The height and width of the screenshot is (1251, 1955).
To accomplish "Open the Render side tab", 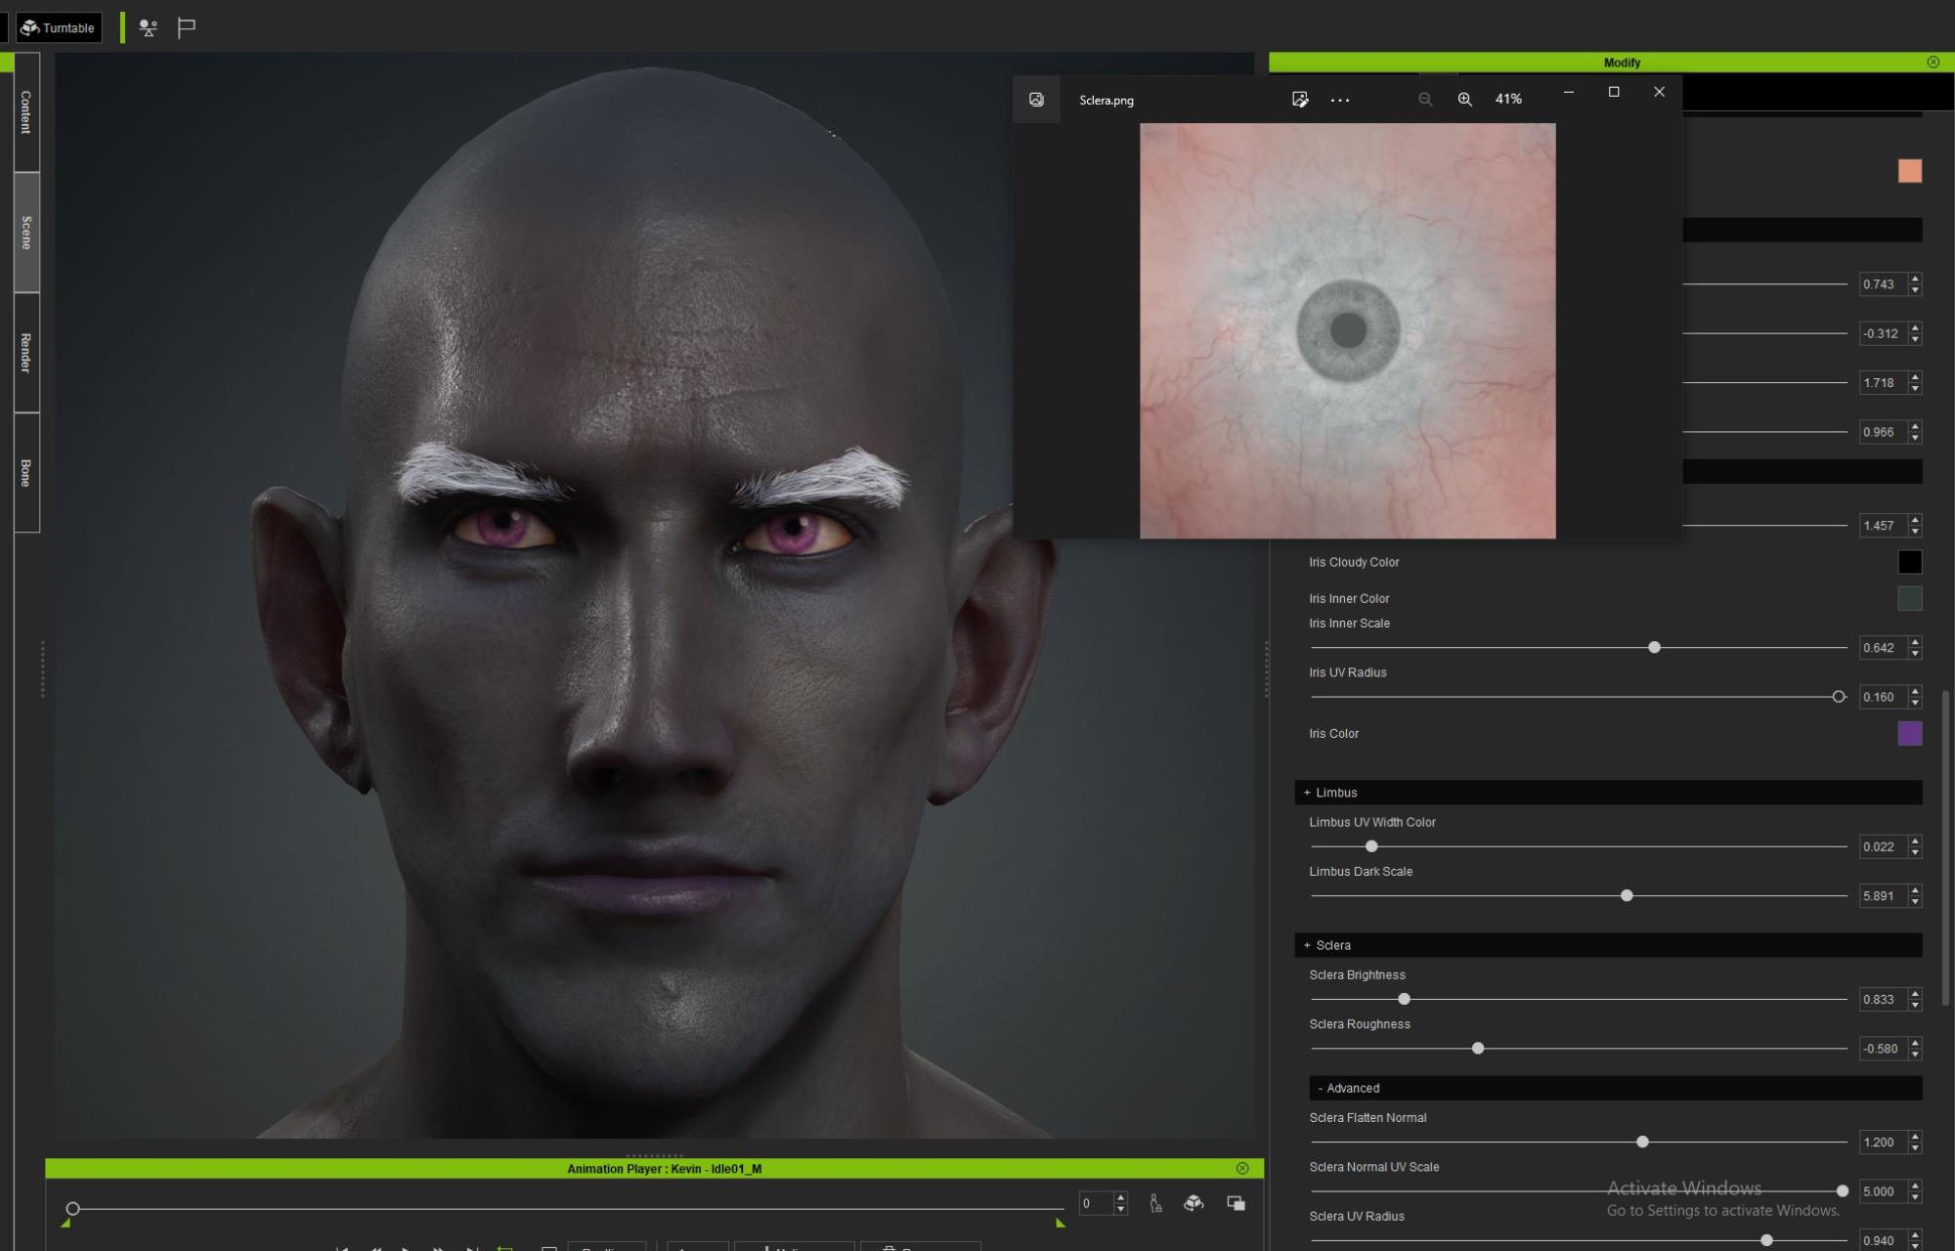I will click(26, 353).
